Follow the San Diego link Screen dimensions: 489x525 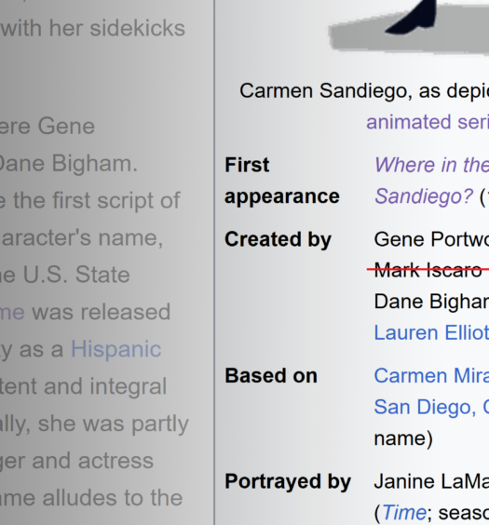[431, 407]
